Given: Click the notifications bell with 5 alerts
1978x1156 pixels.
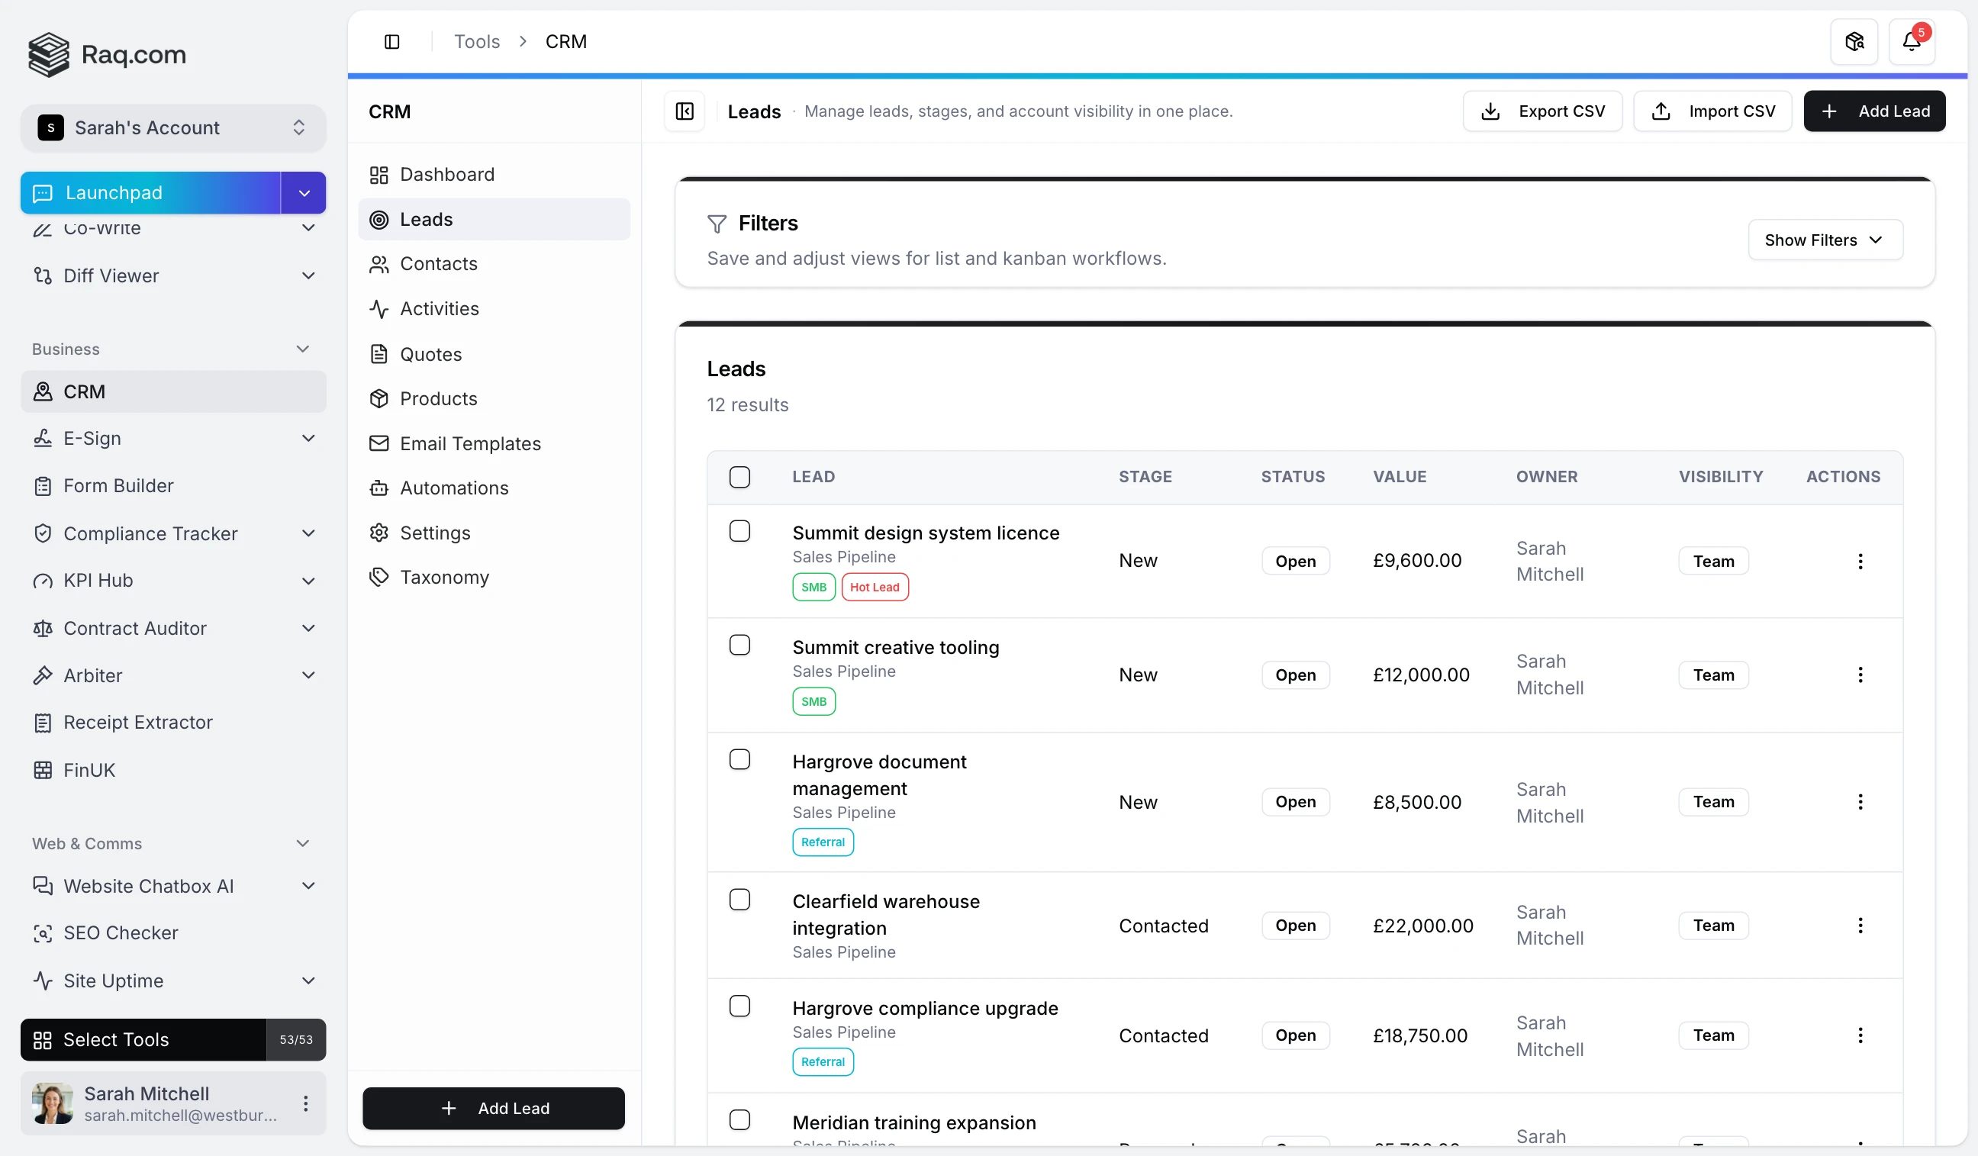Looking at the screenshot, I should coord(1912,40).
